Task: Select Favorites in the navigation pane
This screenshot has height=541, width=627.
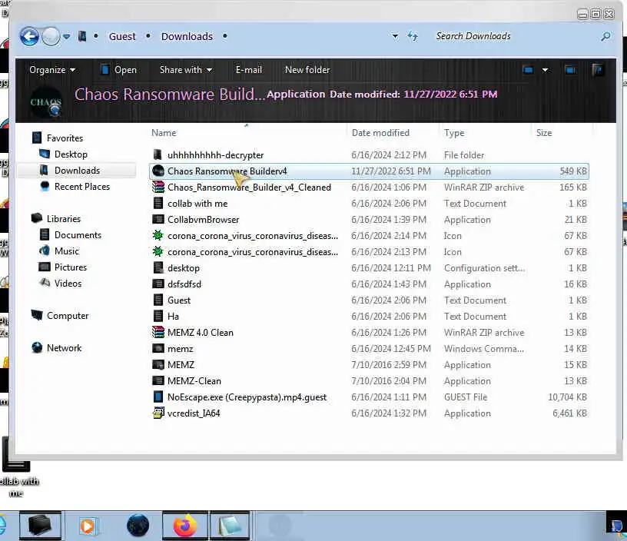Action: (65, 138)
